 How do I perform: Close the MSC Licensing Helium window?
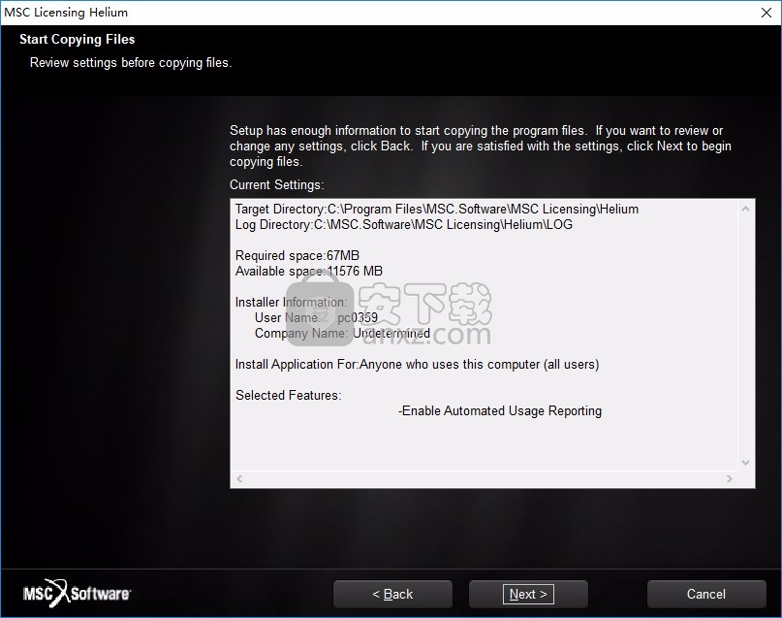(766, 13)
